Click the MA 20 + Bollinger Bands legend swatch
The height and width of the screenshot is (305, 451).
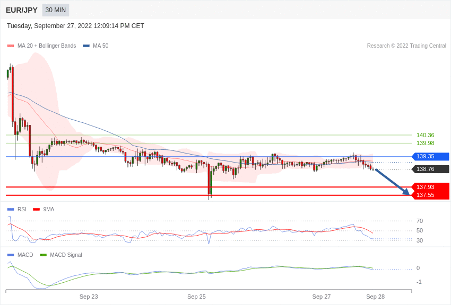(11, 46)
